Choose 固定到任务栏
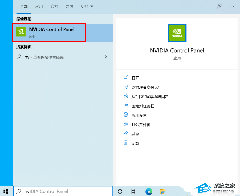This screenshot has height=196, width=240. coord(143,106)
